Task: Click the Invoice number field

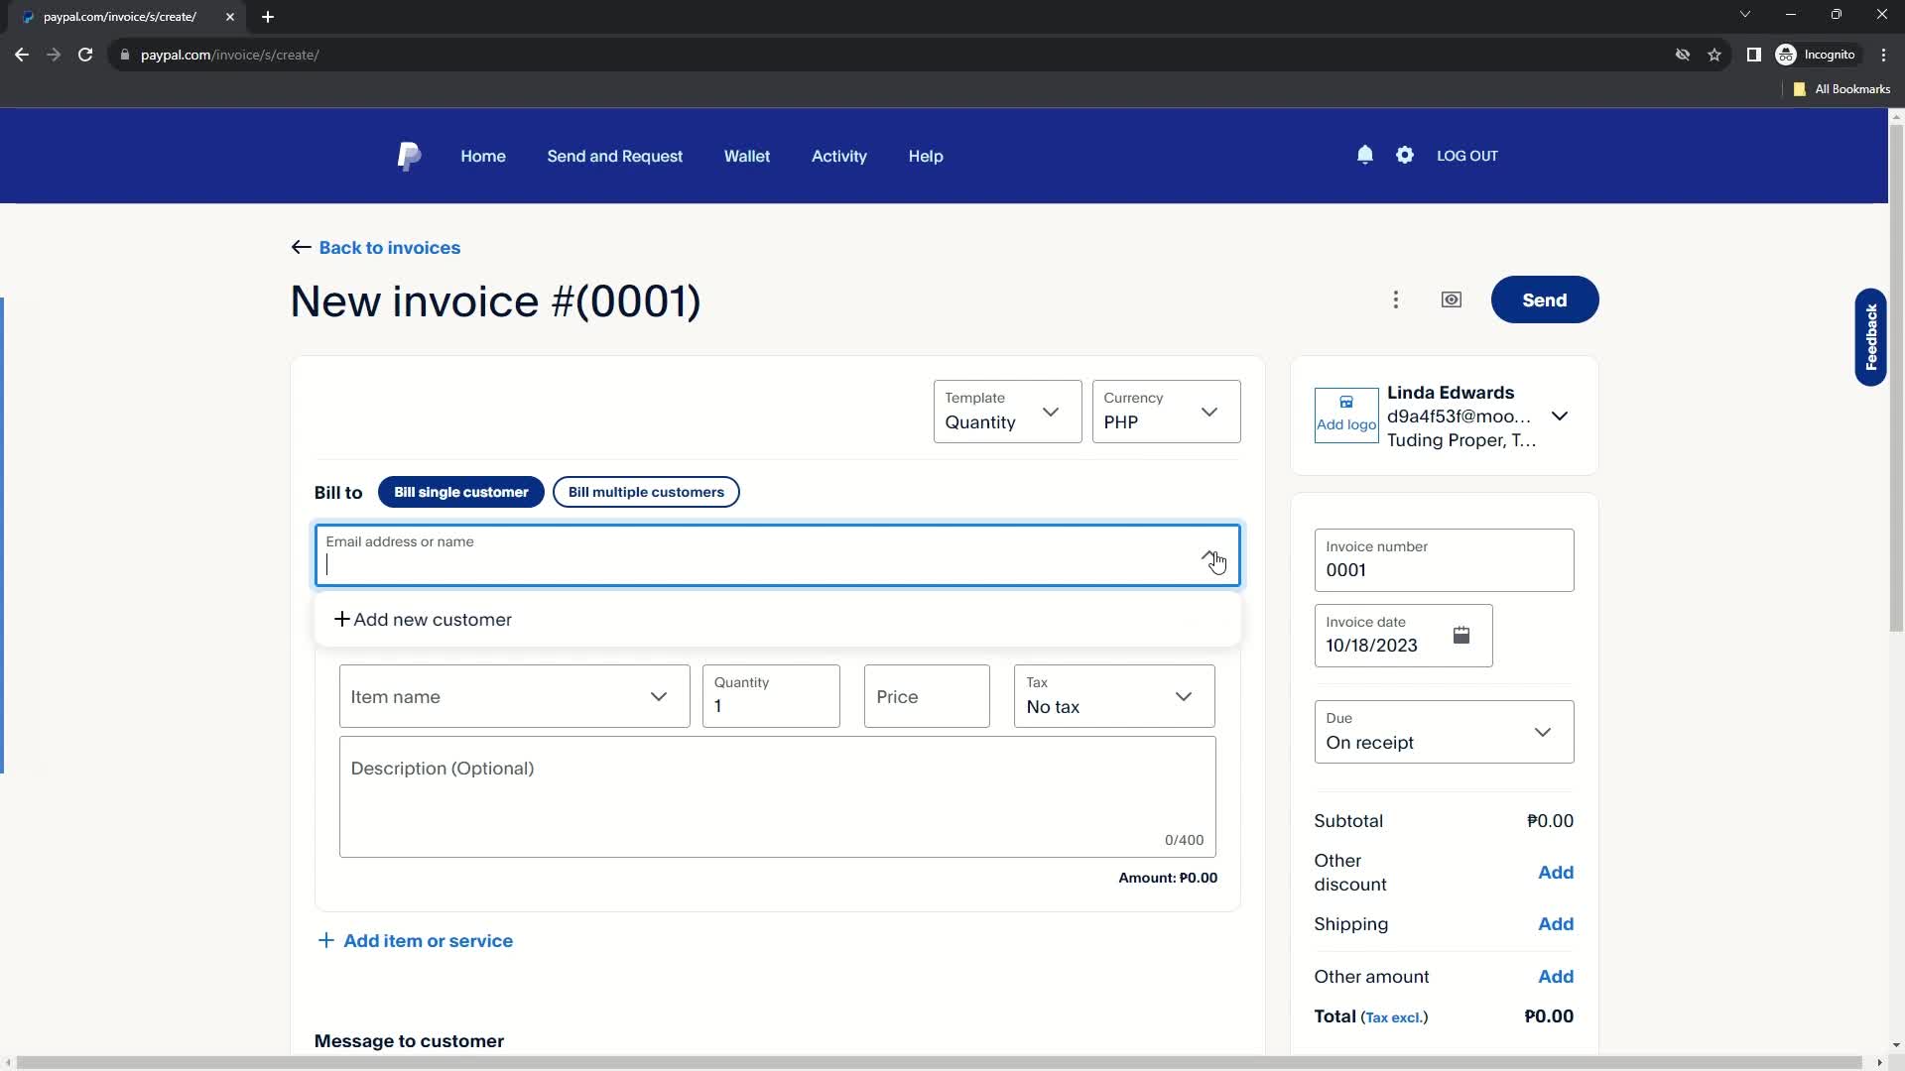Action: 1444,560
